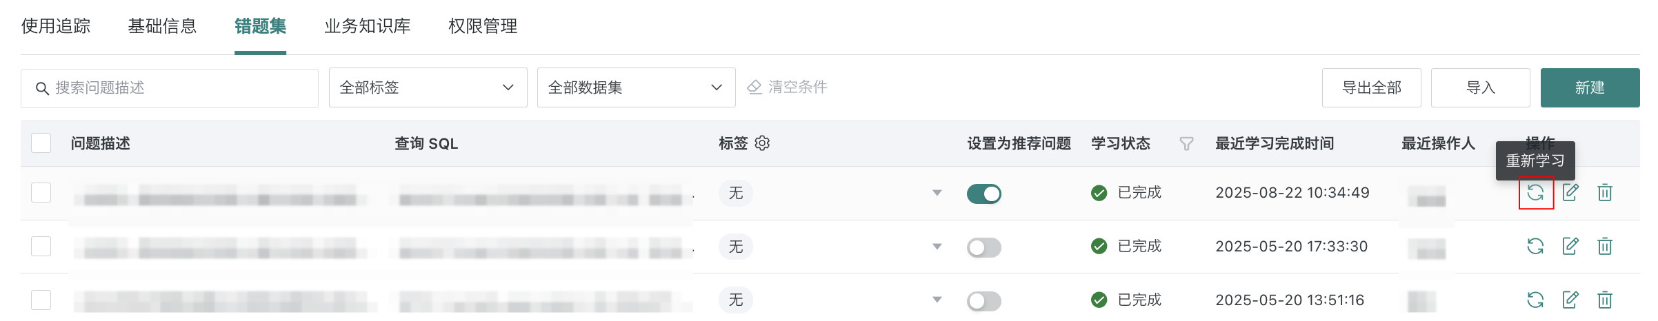Tick the first row checkbox
Viewport: 1658px width, 321px height.
coord(41,193)
